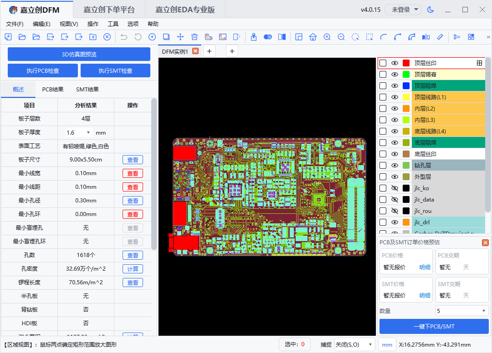492x353 pixels.
Task: Click the trash delete icon
Action: pyautogui.click(x=195, y=37)
